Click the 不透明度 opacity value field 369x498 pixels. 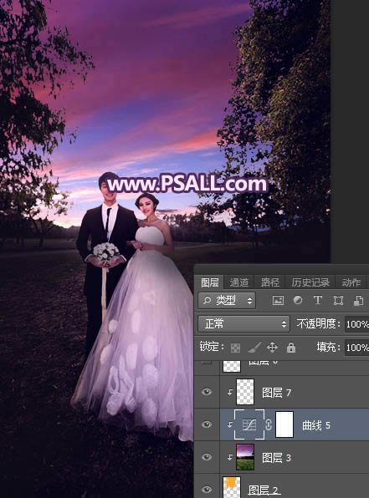click(x=357, y=324)
